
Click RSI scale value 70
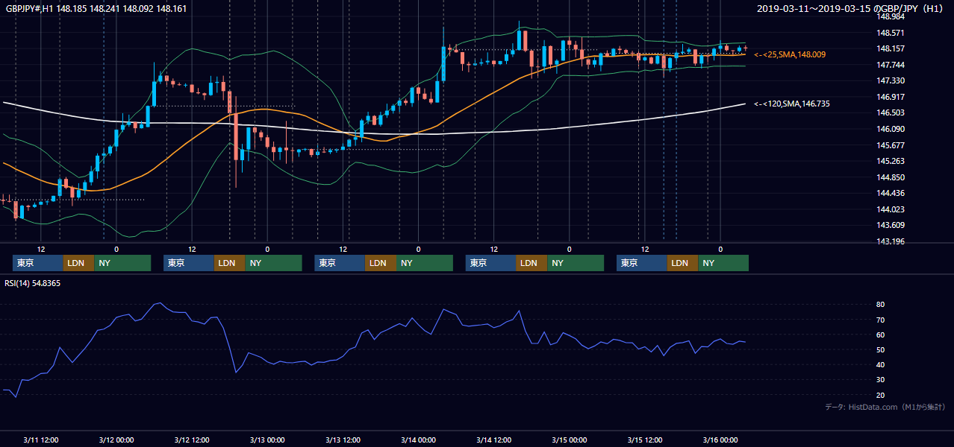[881, 320]
